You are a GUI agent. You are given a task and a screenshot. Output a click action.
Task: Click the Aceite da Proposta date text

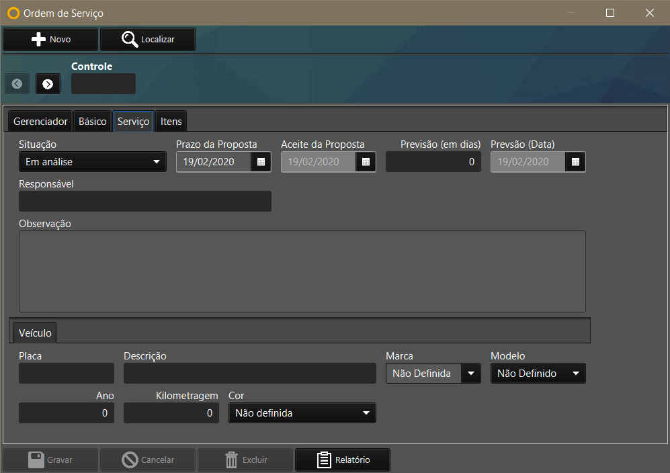click(314, 162)
